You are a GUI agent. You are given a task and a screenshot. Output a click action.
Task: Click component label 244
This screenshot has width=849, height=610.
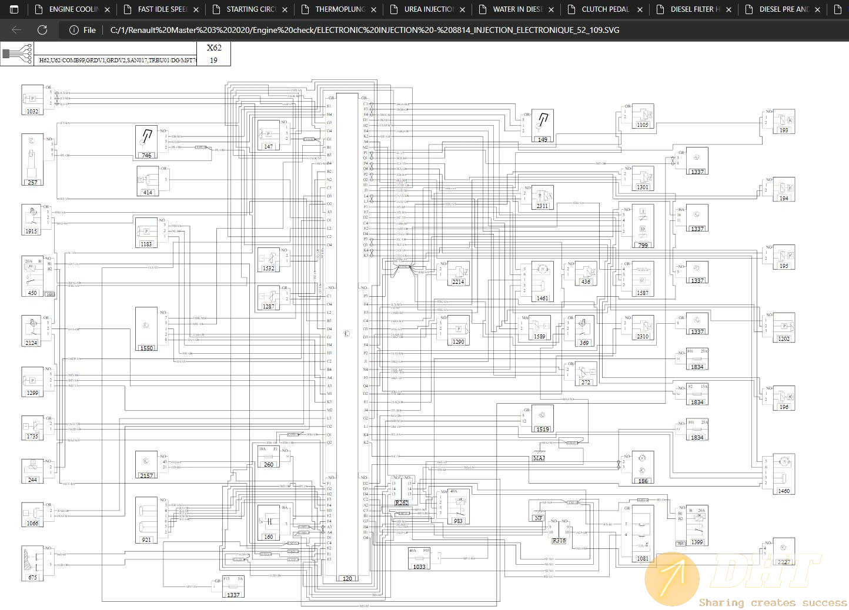(x=32, y=480)
